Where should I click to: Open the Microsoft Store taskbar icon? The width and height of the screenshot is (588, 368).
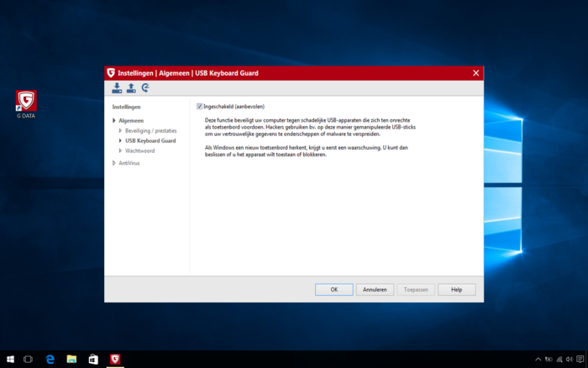pos(93,360)
